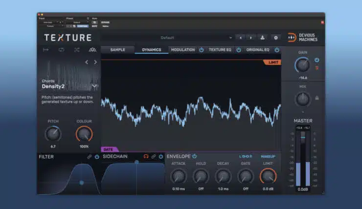Open the host Preset dropdown

(x=77, y=22)
